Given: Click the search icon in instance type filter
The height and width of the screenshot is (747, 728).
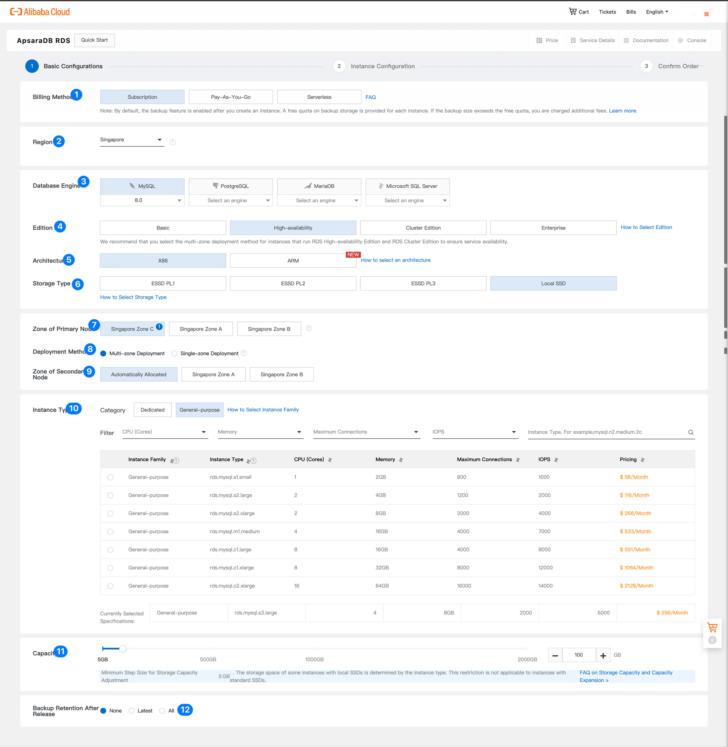Looking at the screenshot, I should tap(691, 432).
